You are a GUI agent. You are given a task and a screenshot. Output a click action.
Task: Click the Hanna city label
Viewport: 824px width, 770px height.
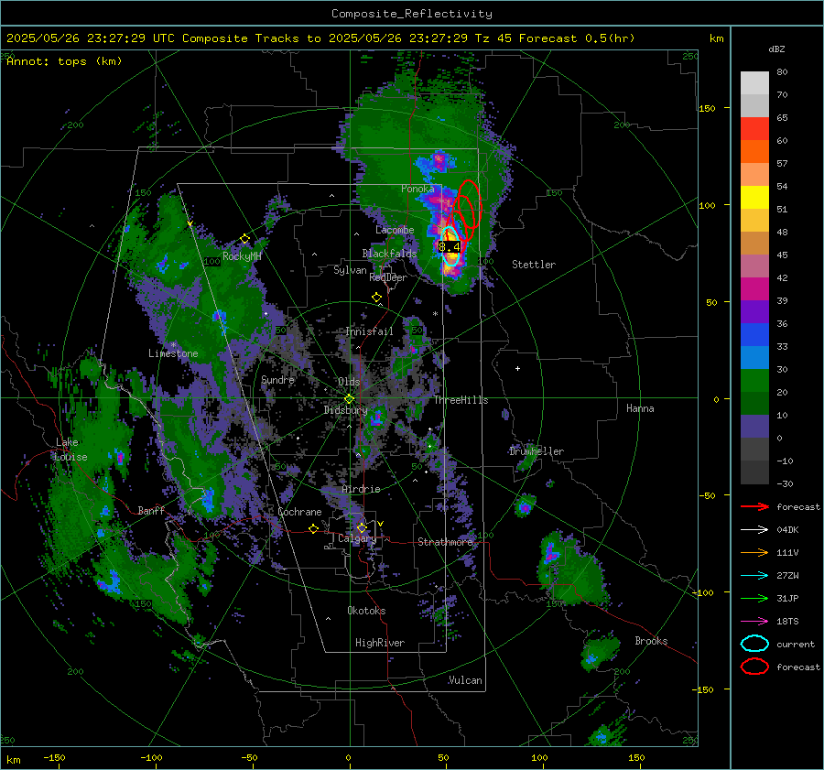click(640, 408)
